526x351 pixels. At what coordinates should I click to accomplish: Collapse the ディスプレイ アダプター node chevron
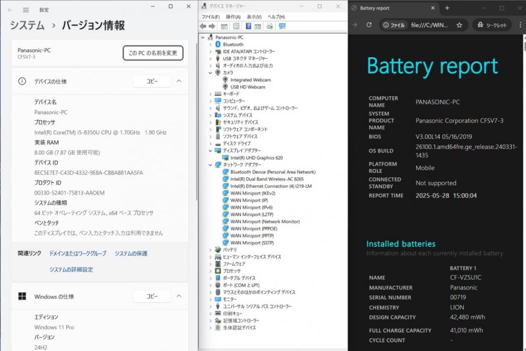[210, 150]
